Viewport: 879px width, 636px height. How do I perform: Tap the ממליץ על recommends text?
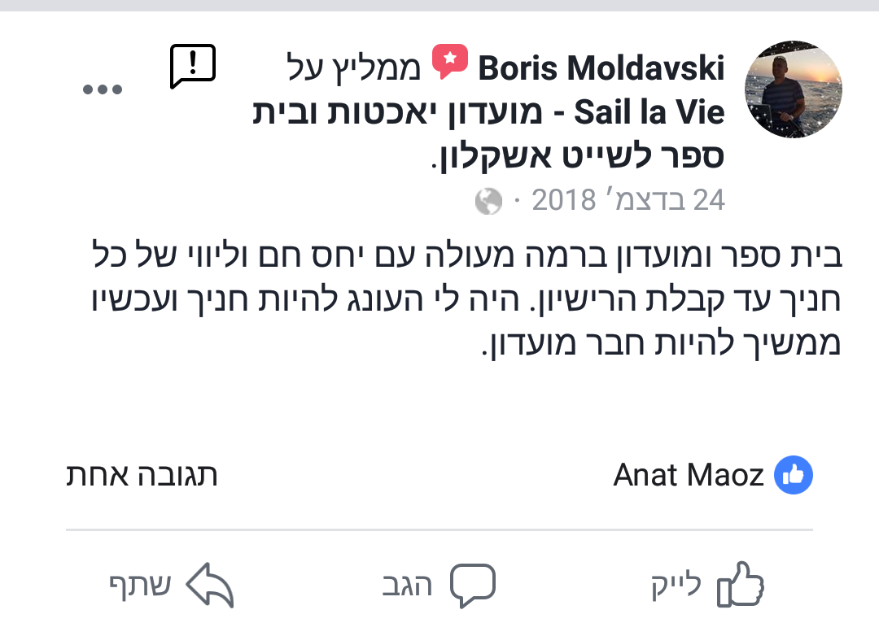354,69
